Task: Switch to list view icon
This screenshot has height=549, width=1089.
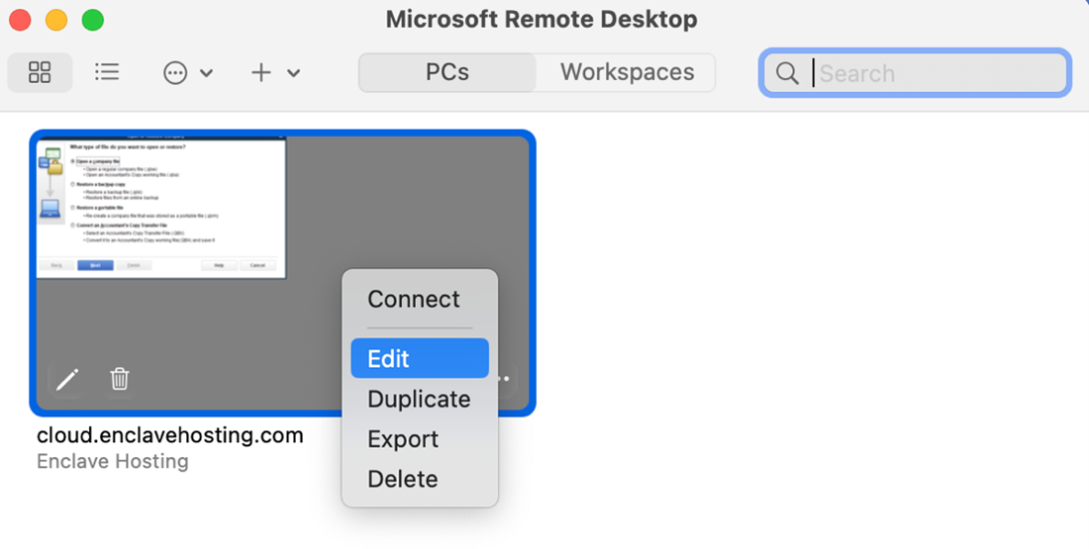Action: [x=107, y=72]
